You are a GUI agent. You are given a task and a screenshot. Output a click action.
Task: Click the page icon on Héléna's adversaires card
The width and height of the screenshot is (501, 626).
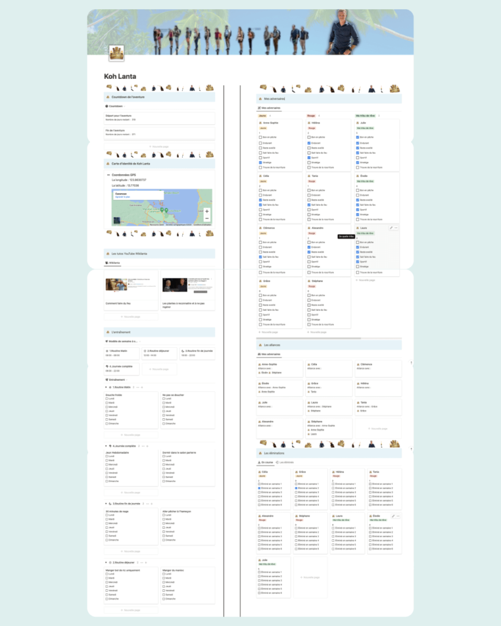310,123
